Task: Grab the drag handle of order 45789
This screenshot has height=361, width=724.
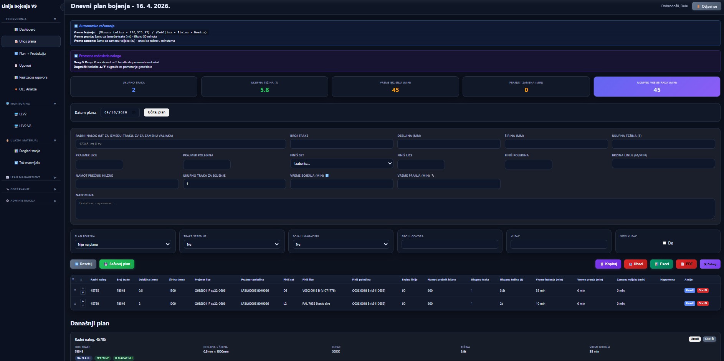Action: tap(74, 304)
